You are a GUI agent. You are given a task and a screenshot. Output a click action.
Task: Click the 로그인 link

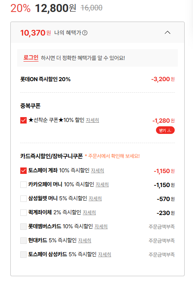tap(31, 58)
